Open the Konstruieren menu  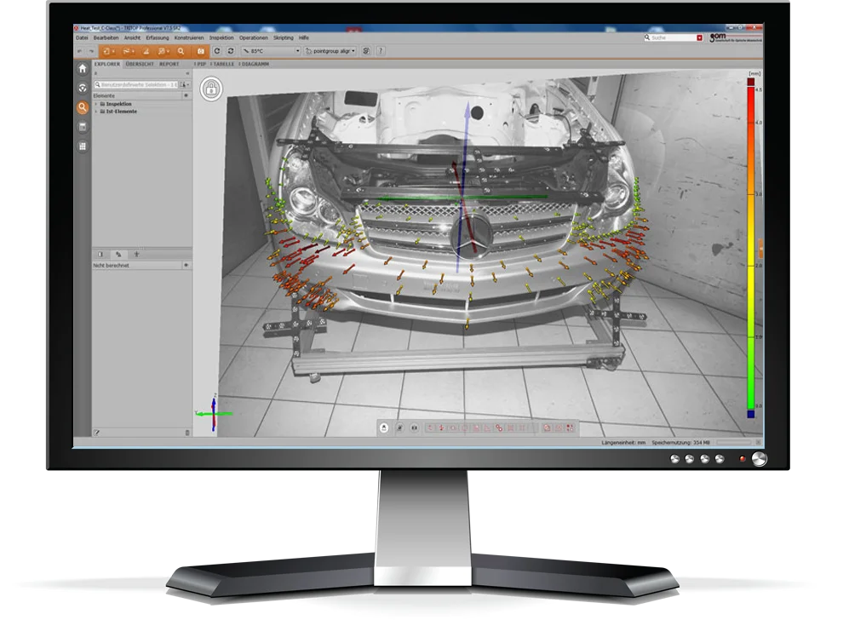tap(189, 37)
